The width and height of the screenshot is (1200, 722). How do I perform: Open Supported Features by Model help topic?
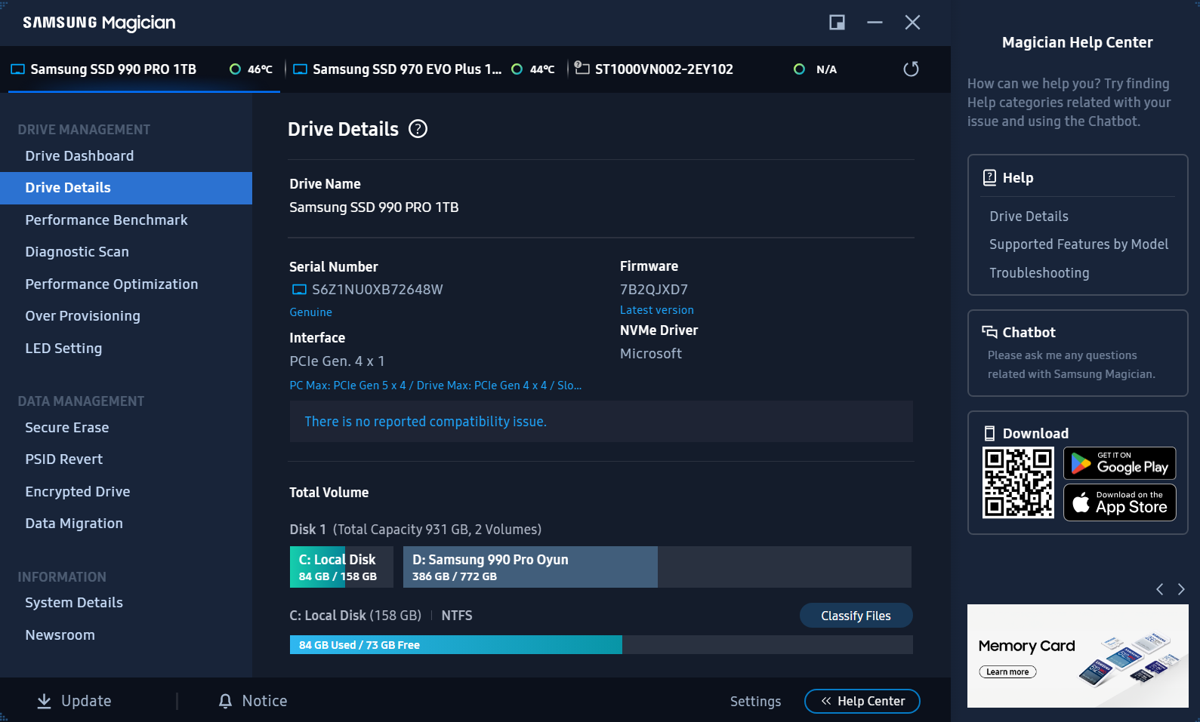[x=1078, y=244]
